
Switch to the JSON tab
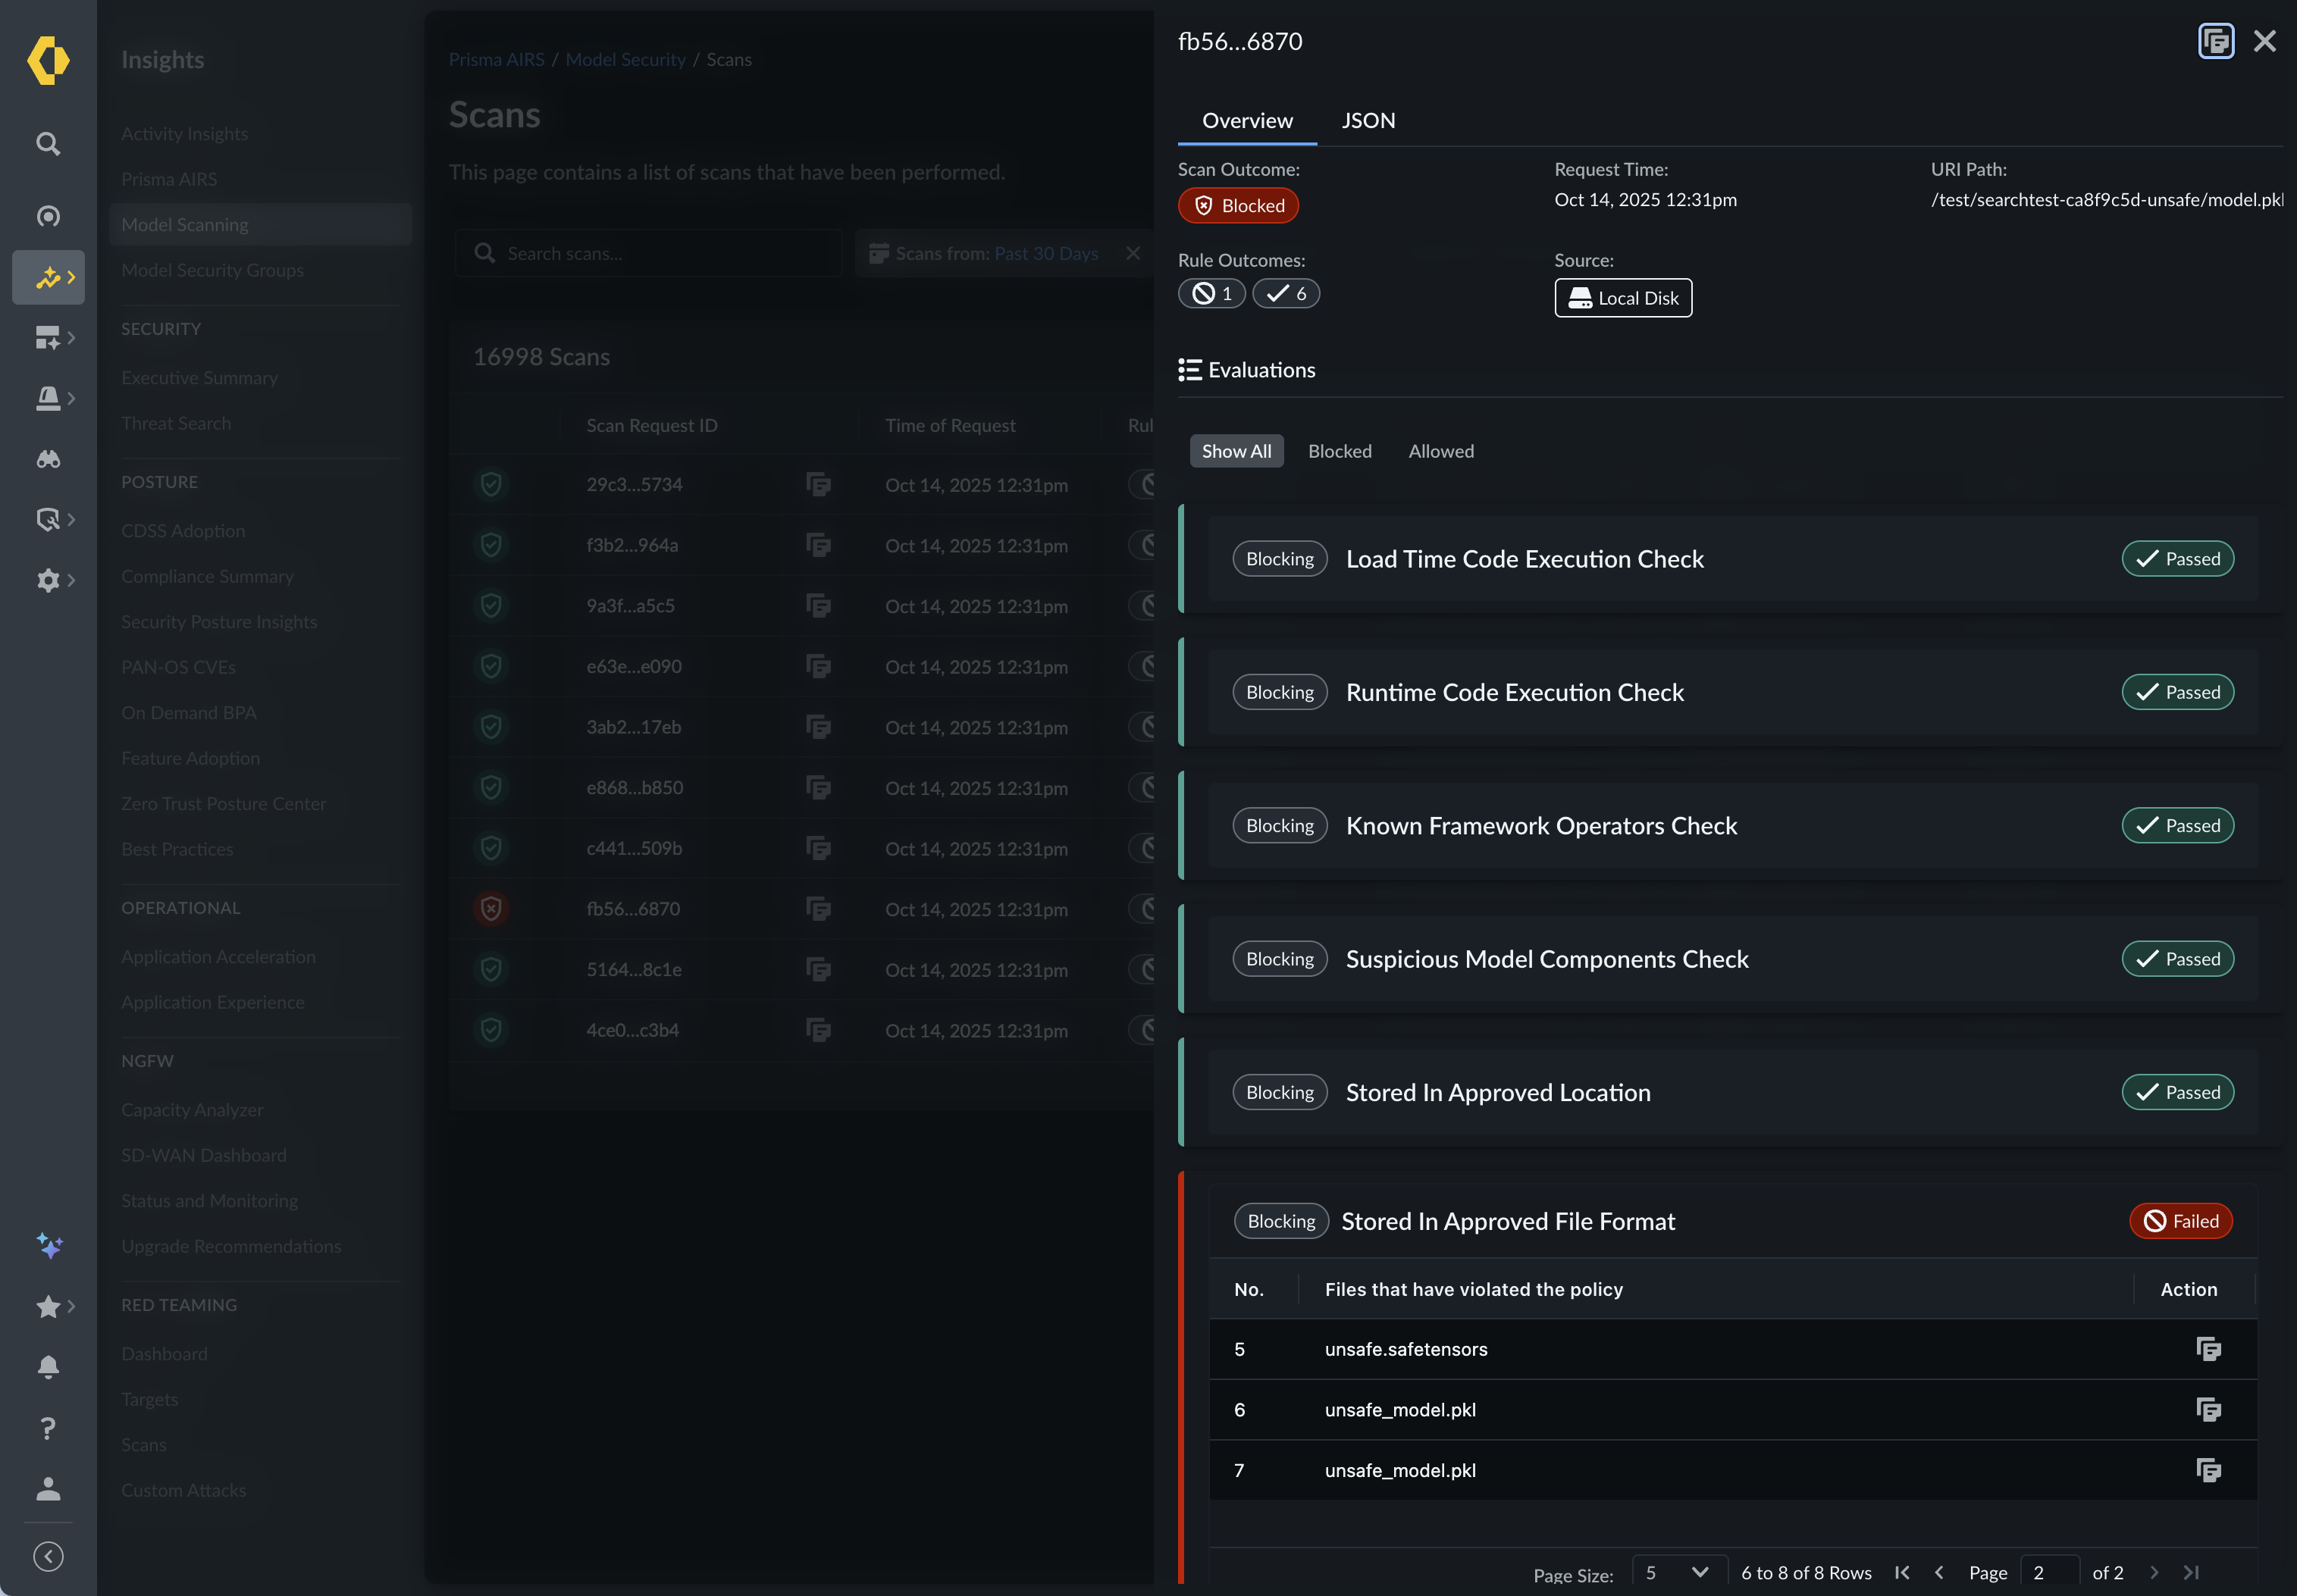[1368, 121]
